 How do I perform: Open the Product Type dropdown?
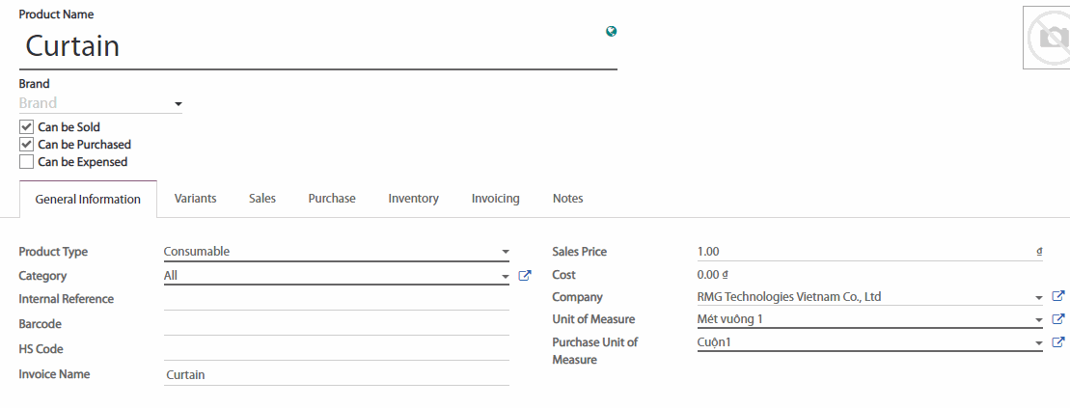pyautogui.click(x=336, y=252)
